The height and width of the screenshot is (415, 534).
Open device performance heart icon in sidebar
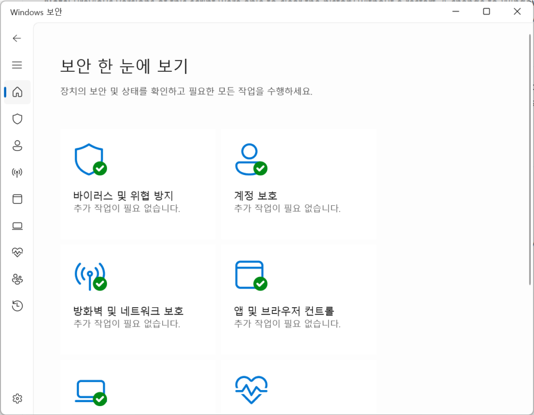tap(17, 253)
